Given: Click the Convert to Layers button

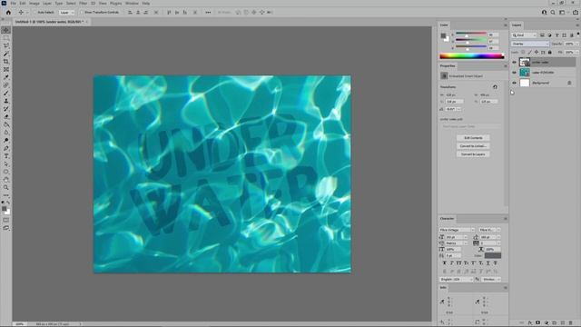Looking at the screenshot, I should tap(473, 154).
